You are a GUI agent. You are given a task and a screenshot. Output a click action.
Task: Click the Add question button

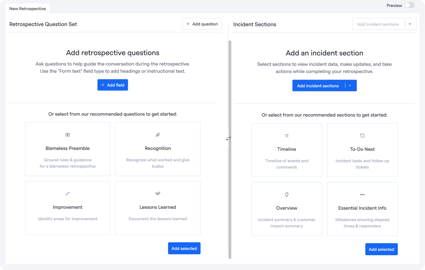(x=202, y=24)
